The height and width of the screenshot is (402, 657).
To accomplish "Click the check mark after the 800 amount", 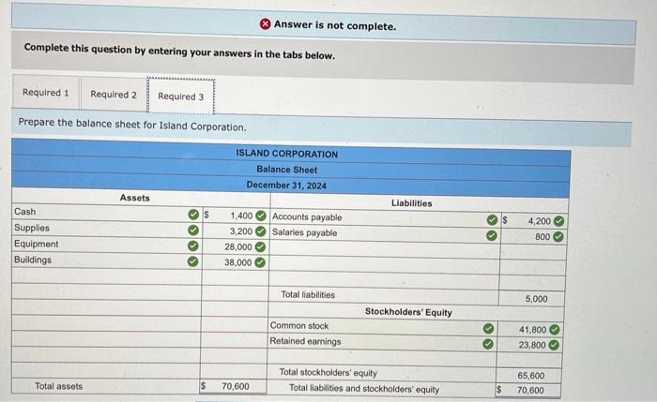I will pyautogui.click(x=558, y=237).
